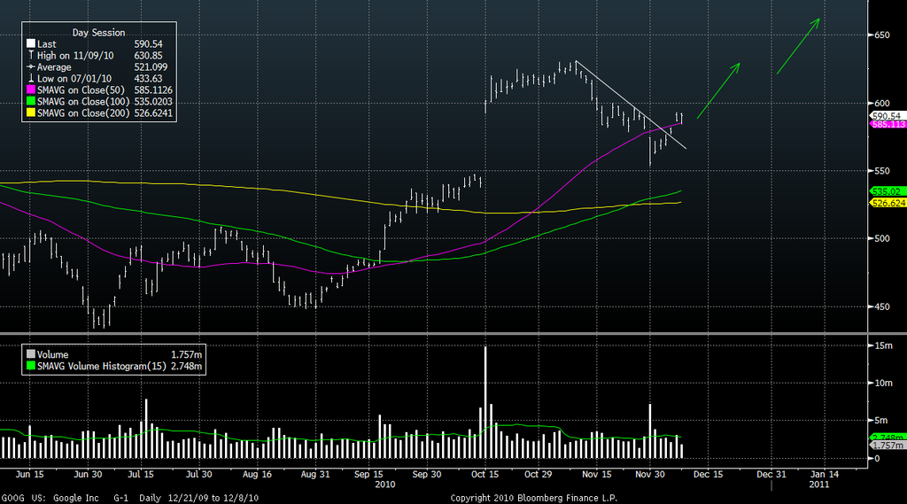Click the Sep 30 date label
The width and height of the screenshot is (907, 504).
[427, 474]
